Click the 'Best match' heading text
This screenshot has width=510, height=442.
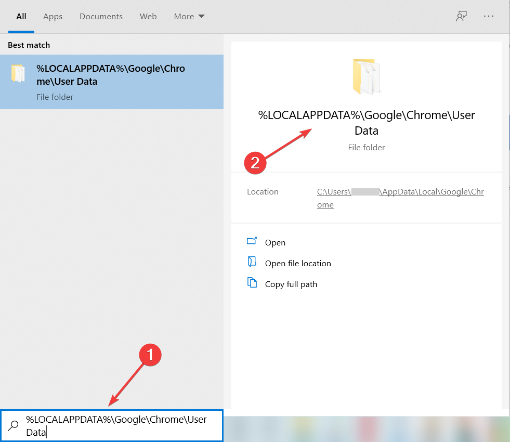(29, 45)
